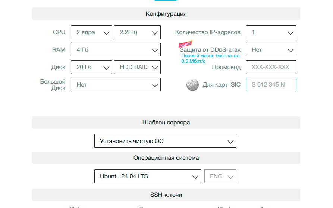Viewport: 333px width, 208px height.
Task: Click the red АКЦИЯ promo badge
Action: (x=185, y=45)
